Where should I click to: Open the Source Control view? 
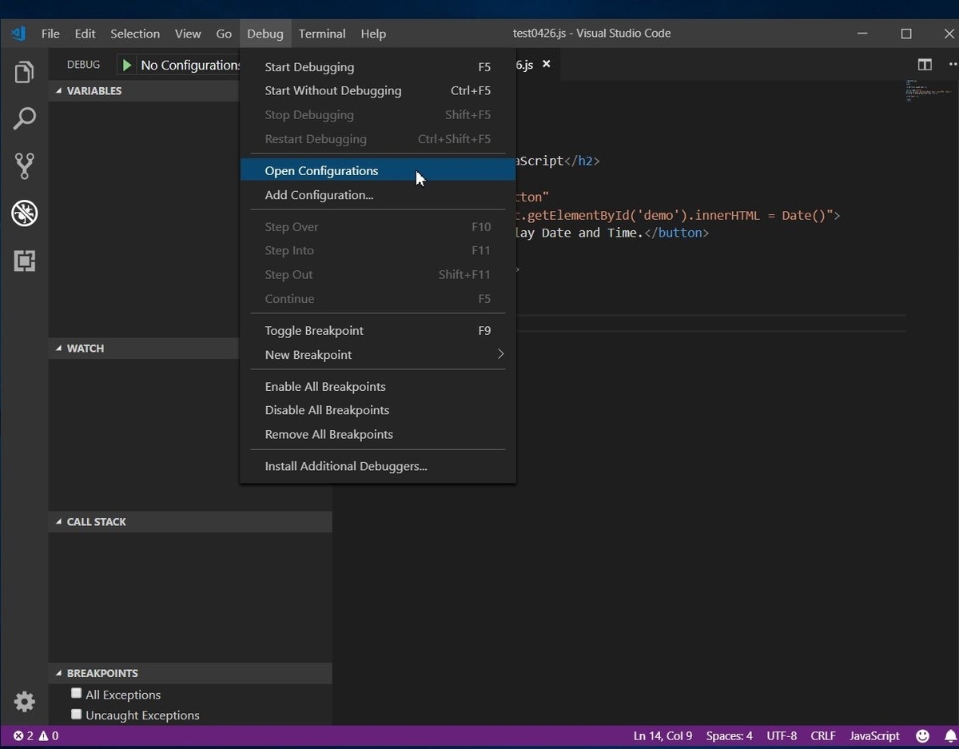[x=24, y=165]
